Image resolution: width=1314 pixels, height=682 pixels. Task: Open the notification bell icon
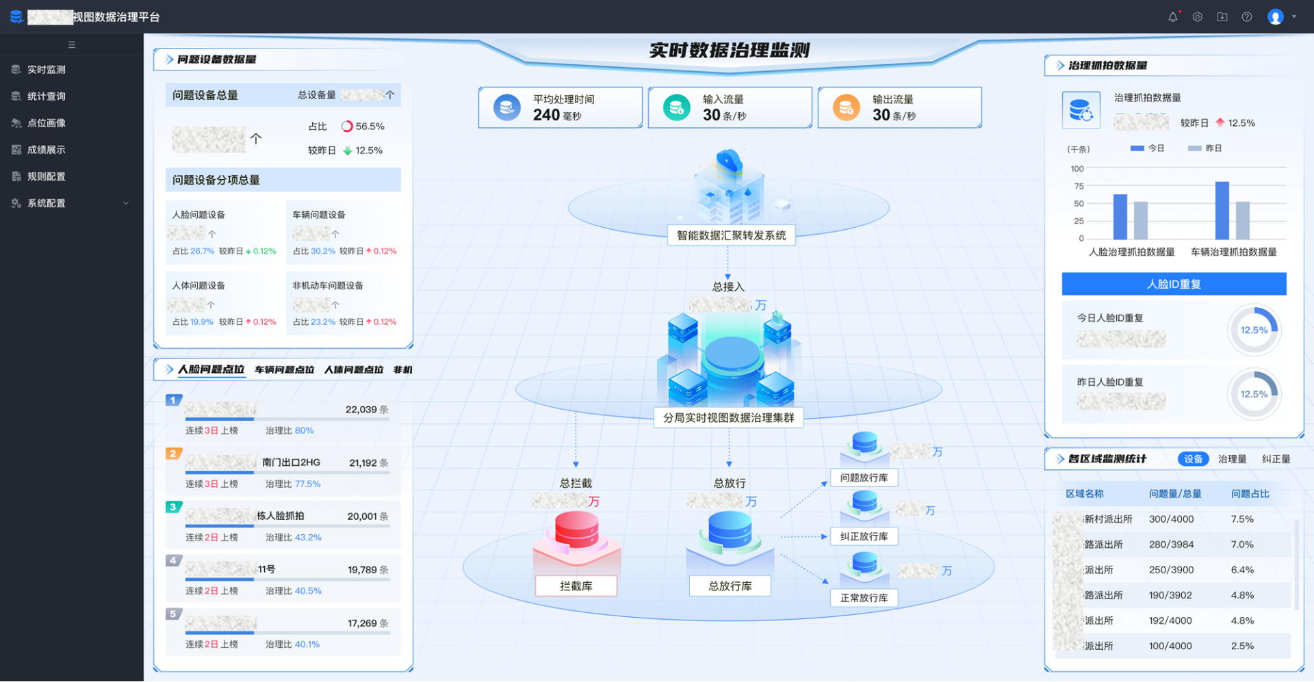click(1173, 17)
